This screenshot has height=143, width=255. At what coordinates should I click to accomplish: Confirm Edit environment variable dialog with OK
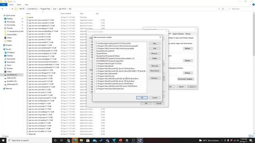(x=142, y=98)
